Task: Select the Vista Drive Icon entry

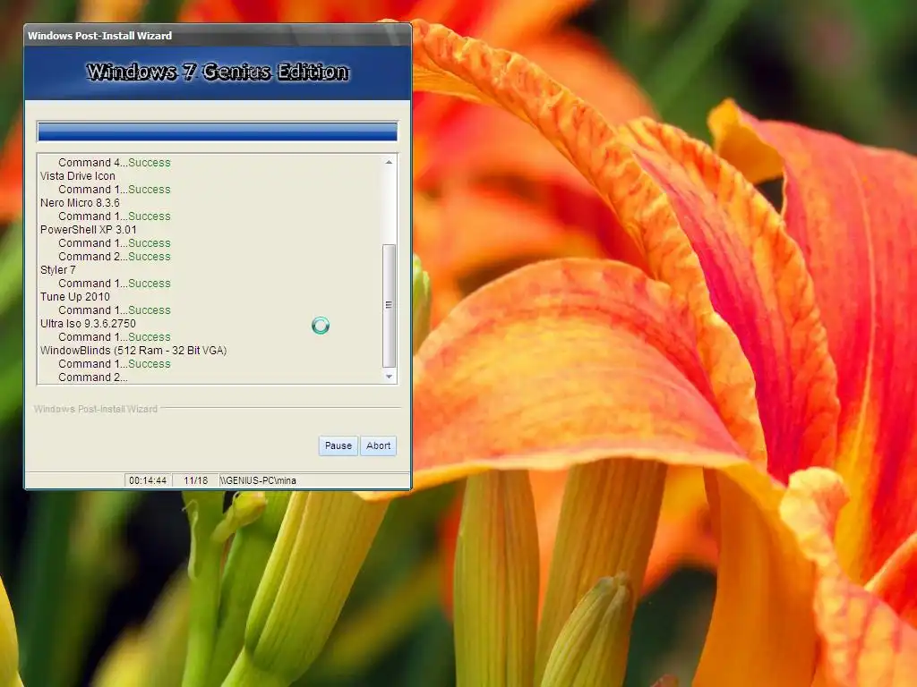Action: pos(78,176)
